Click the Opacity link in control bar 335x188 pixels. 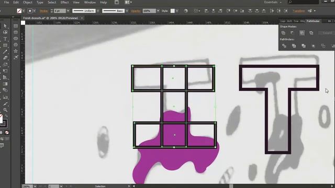[136, 11]
